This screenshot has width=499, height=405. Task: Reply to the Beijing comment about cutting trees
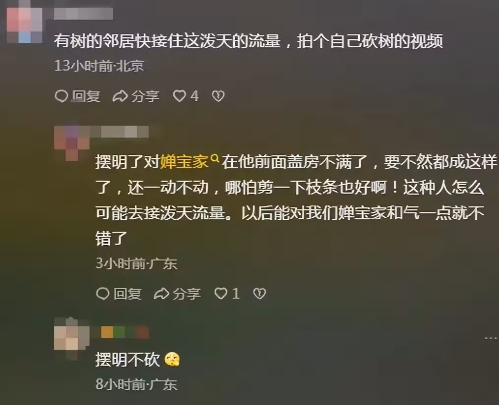point(78,96)
